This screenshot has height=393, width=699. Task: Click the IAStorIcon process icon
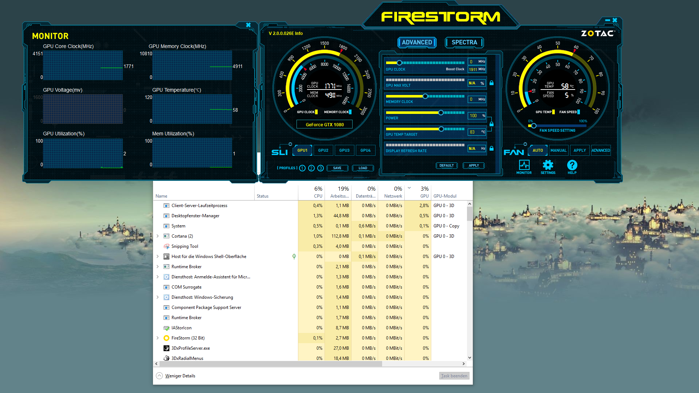[x=166, y=328]
